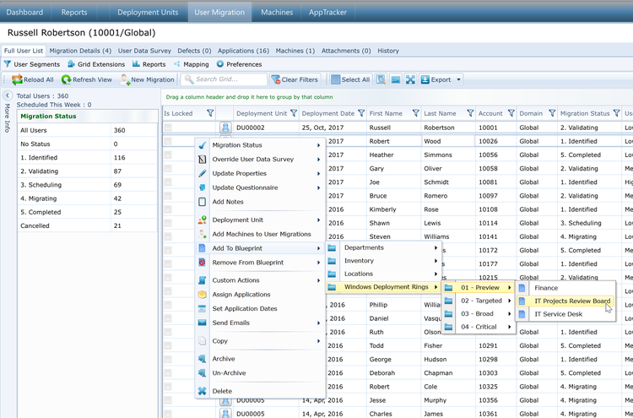
Task: Click the Send Emails envelope icon
Action: (203, 323)
